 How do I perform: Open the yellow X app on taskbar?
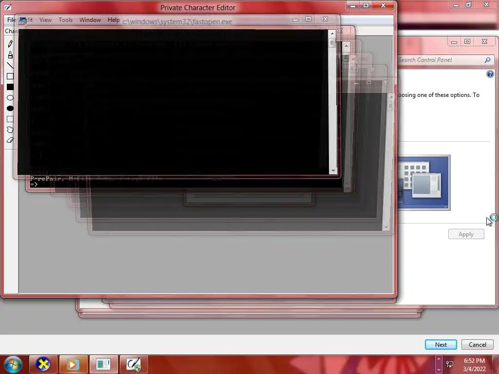pos(43,364)
